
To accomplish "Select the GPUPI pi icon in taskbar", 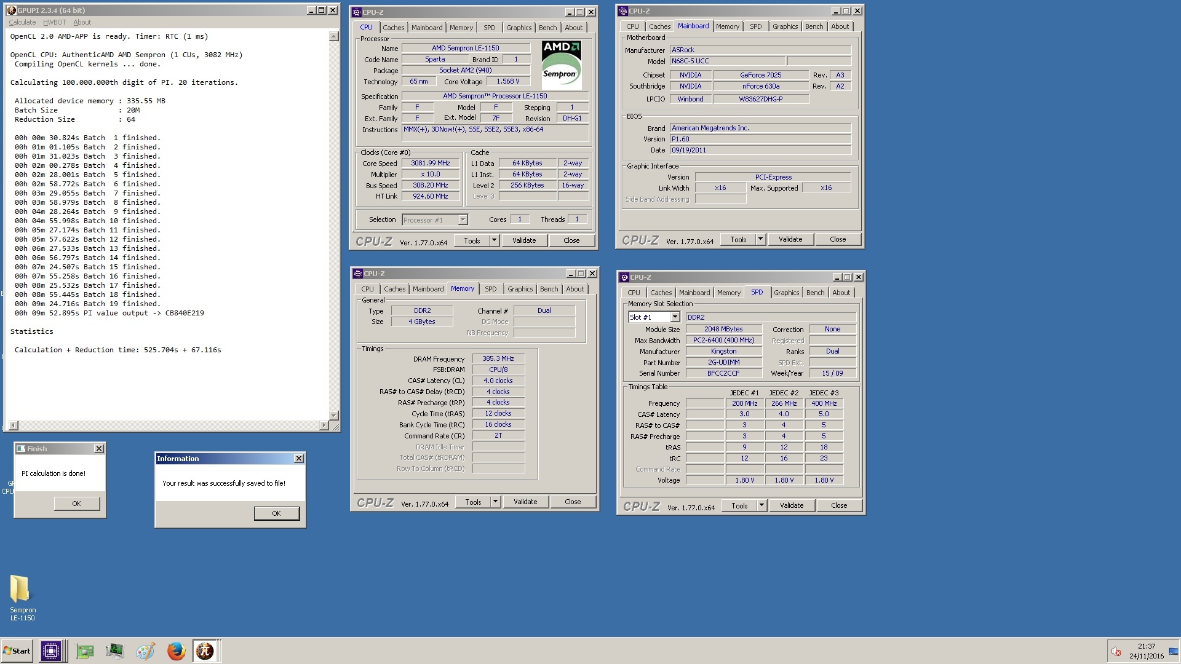I will (205, 650).
